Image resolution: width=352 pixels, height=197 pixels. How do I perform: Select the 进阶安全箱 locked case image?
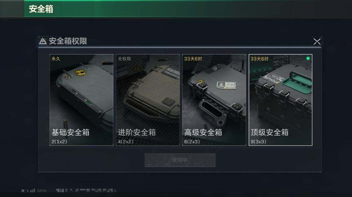[x=148, y=100]
